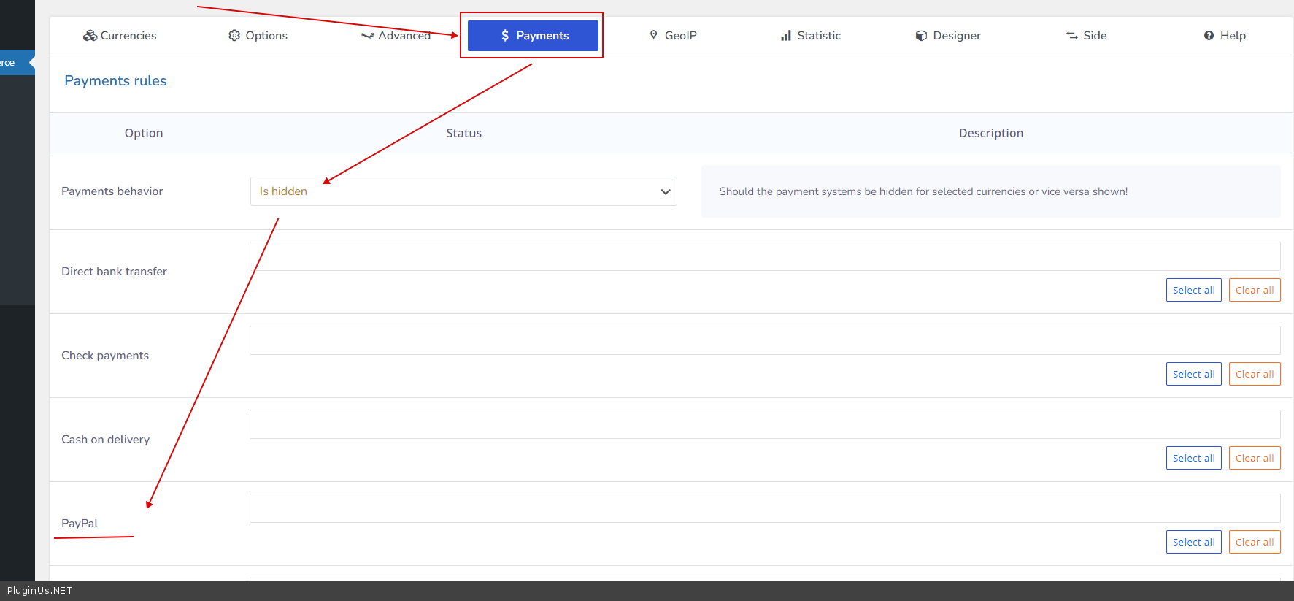Screen dimensions: 1294x601
Task: Click the Currencies tab coins icon
Action: point(90,36)
